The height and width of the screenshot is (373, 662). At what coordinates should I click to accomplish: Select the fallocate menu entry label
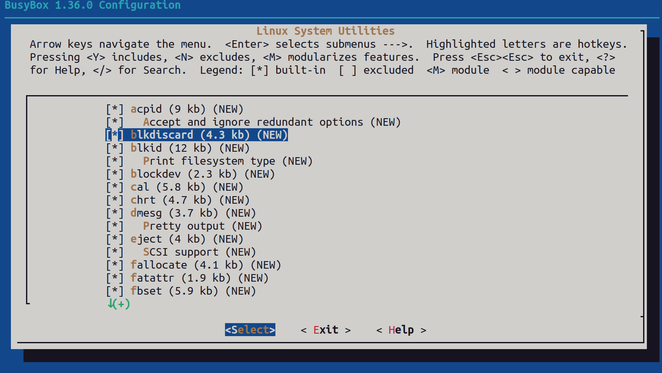[206, 265]
